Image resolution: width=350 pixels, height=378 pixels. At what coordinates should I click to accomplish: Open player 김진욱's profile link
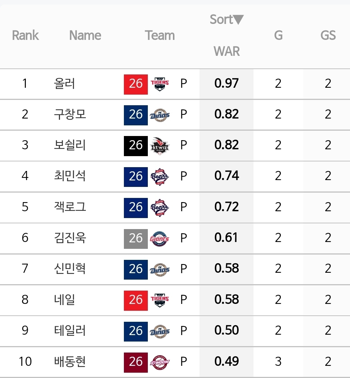[x=70, y=238]
